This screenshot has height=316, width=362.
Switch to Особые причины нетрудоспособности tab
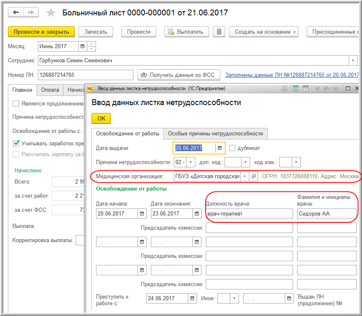pos(215,133)
